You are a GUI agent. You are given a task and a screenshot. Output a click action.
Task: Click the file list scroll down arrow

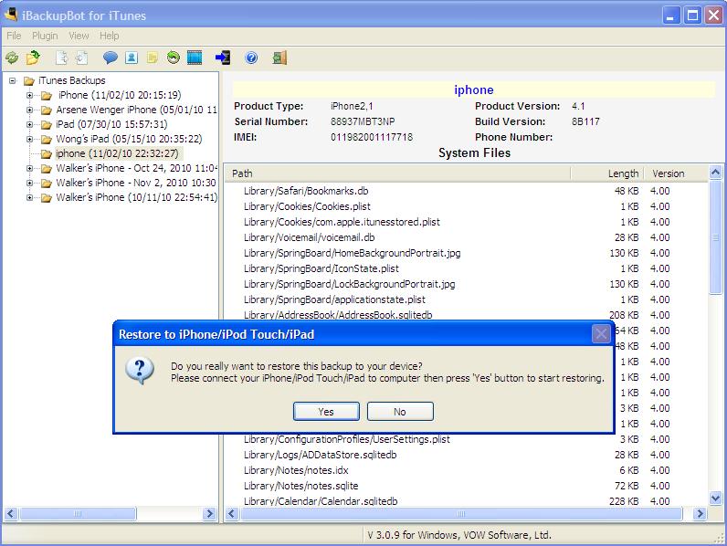pyautogui.click(x=715, y=499)
